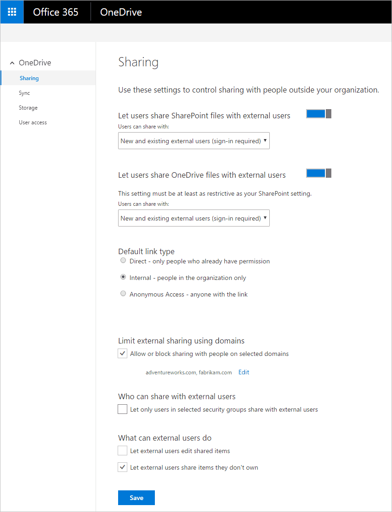The width and height of the screenshot is (392, 512).
Task: Go to the User access page
Action: 33,122
